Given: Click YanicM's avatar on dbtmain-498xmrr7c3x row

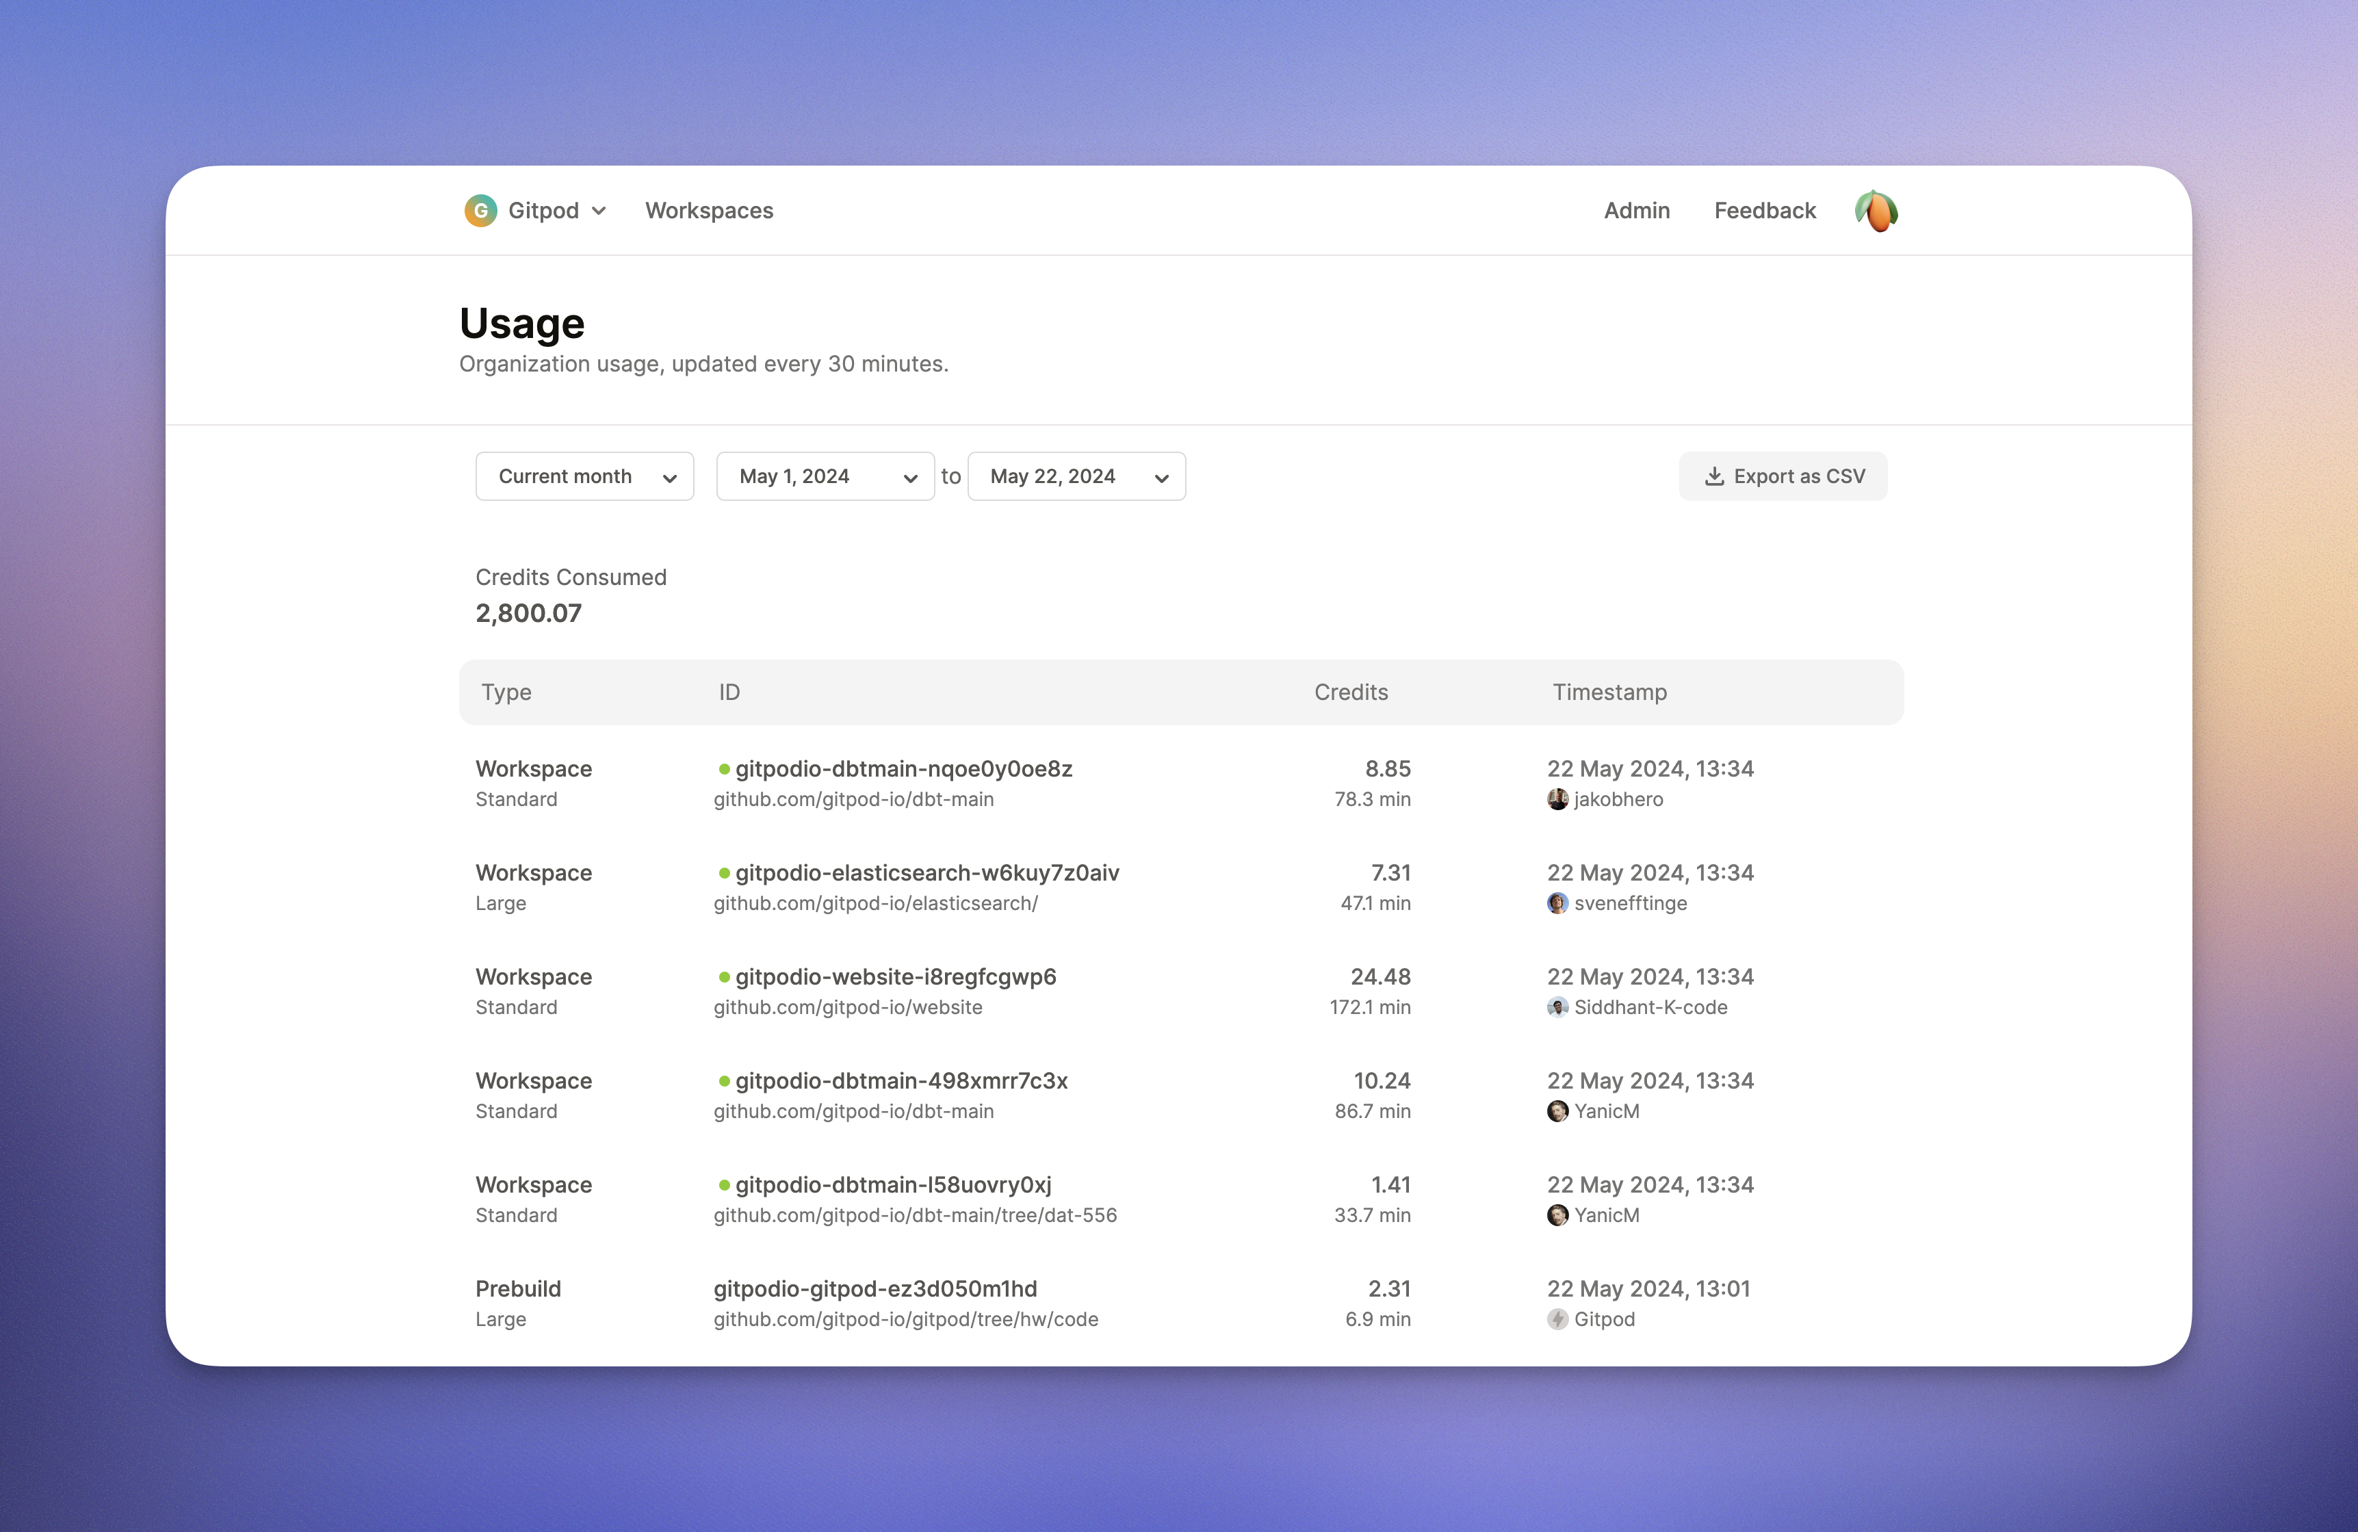Looking at the screenshot, I should [x=1557, y=1112].
